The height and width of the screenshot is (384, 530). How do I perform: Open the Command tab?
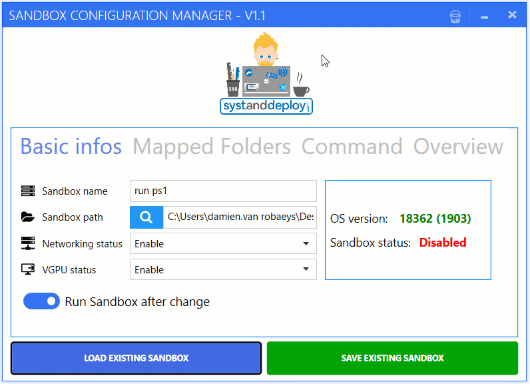(x=352, y=147)
